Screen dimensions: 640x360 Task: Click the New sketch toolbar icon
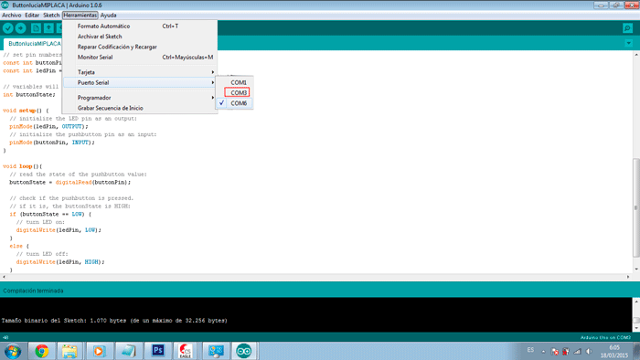pyautogui.click(x=36, y=28)
